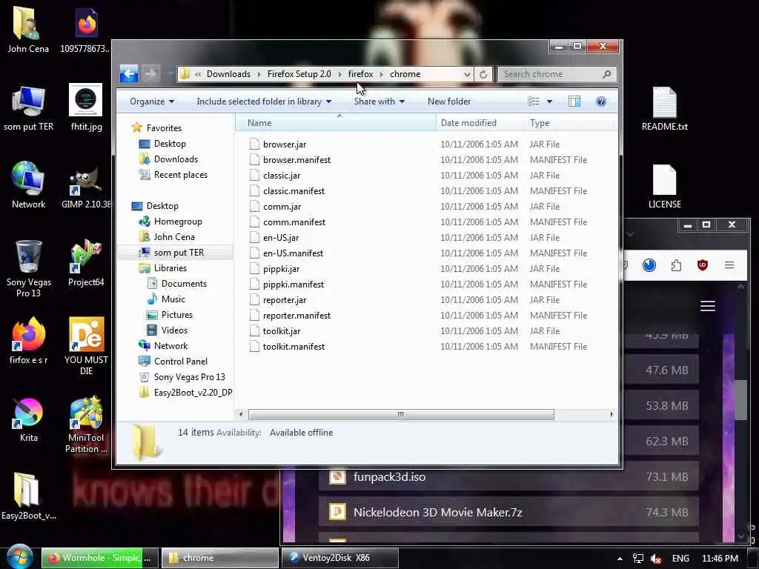Image resolution: width=759 pixels, height=569 pixels.
Task: Select the reporter.jar file
Action: (x=285, y=300)
